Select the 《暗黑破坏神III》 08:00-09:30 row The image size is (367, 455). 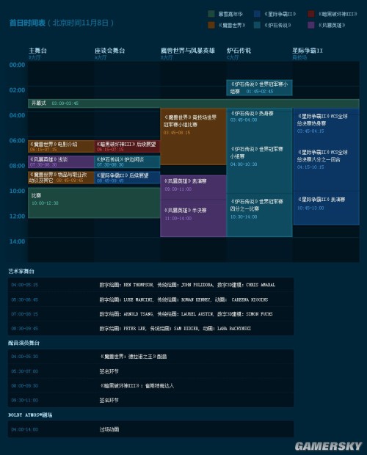(150, 385)
